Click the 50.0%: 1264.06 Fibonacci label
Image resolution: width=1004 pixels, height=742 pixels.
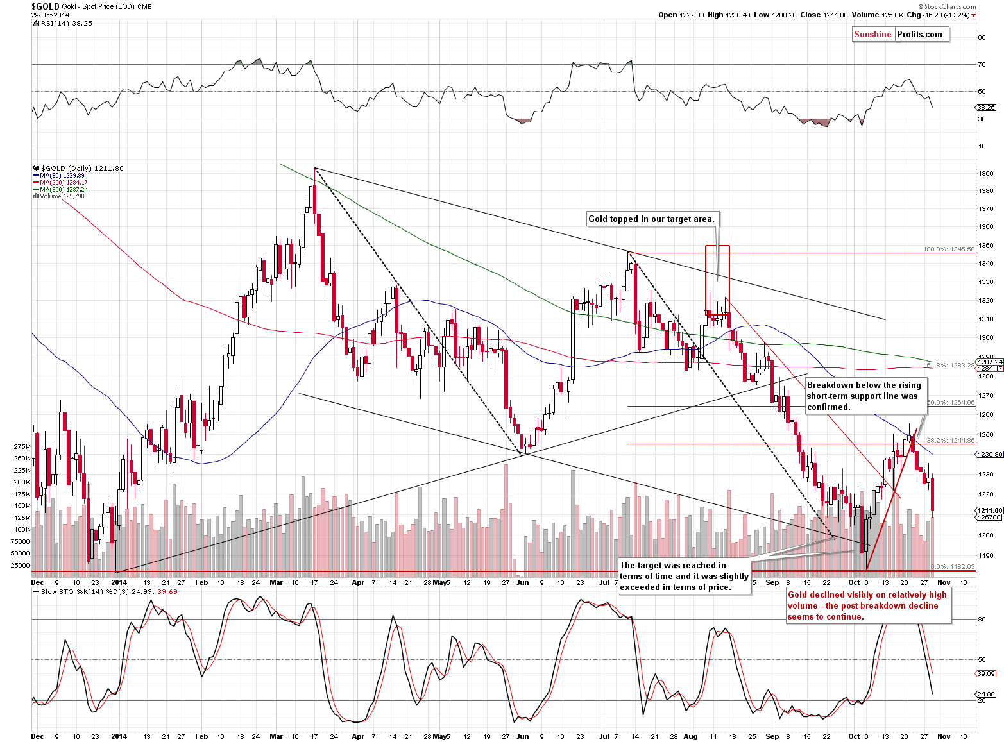(951, 402)
